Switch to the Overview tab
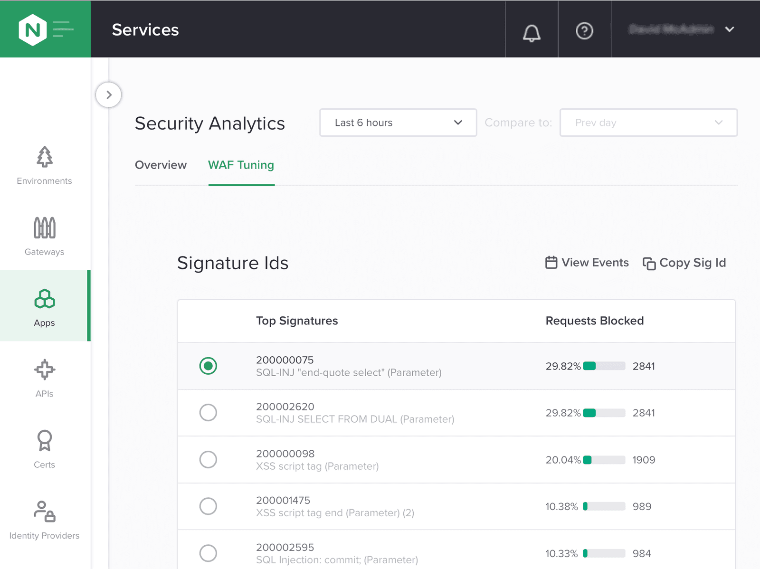This screenshot has height=569, width=760. click(x=161, y=165)
